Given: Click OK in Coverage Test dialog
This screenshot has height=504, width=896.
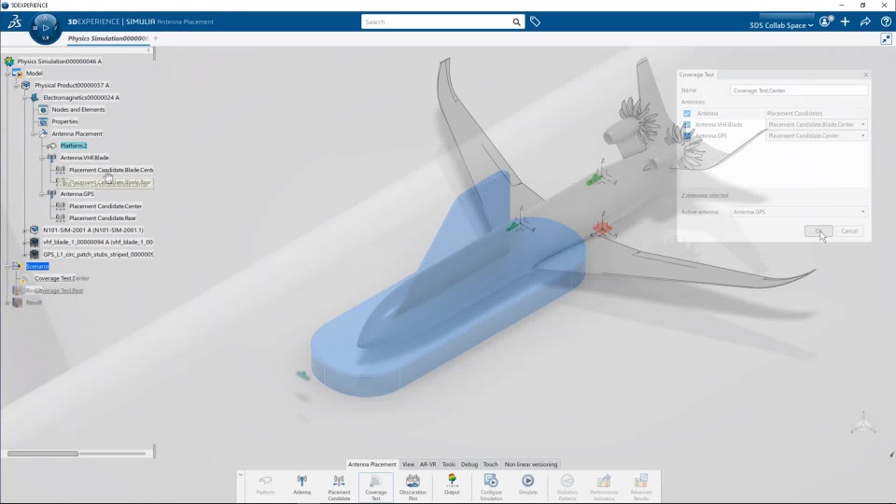Looking at the screenshot, I should [819, 231].
